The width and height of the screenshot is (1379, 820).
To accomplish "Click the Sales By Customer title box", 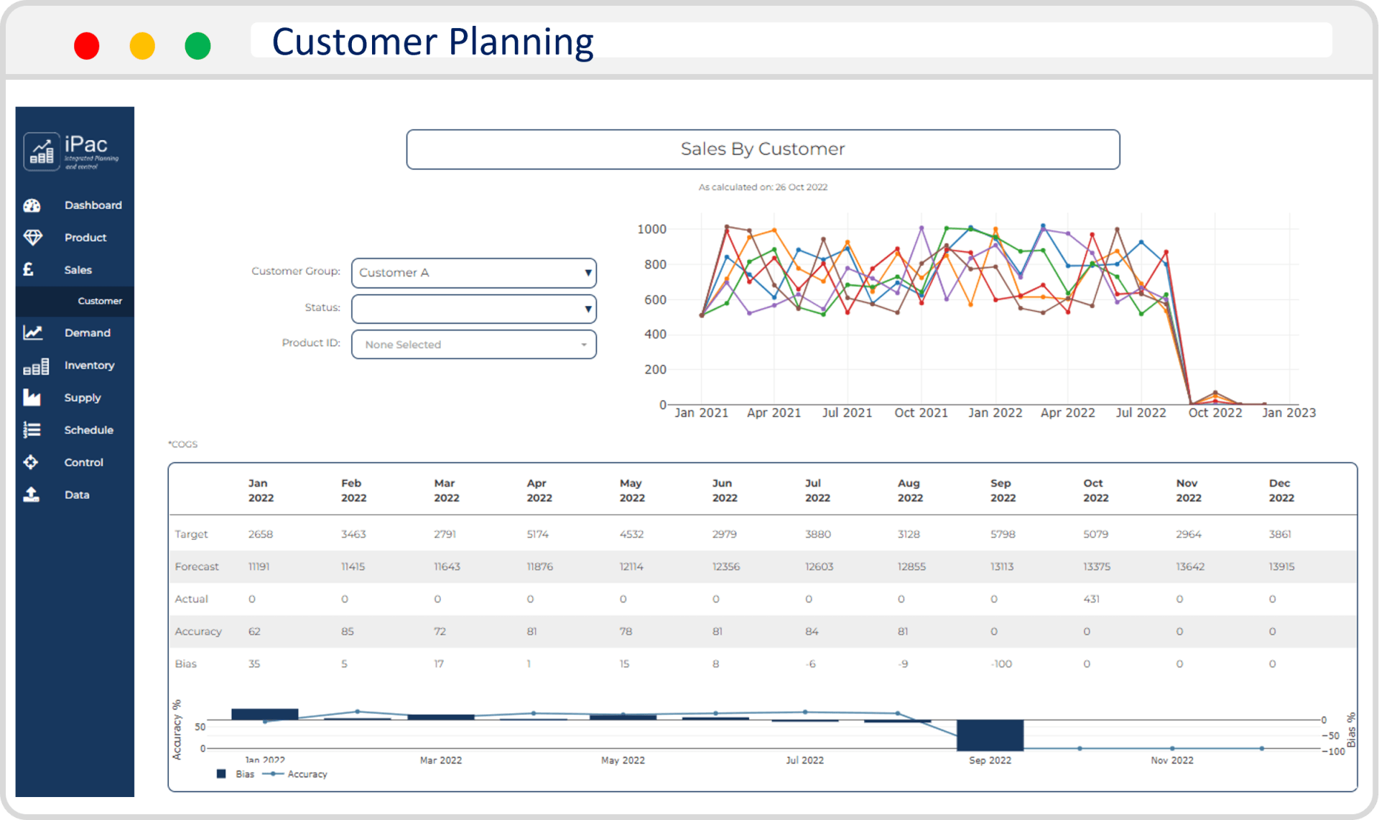I will [762, 149].
